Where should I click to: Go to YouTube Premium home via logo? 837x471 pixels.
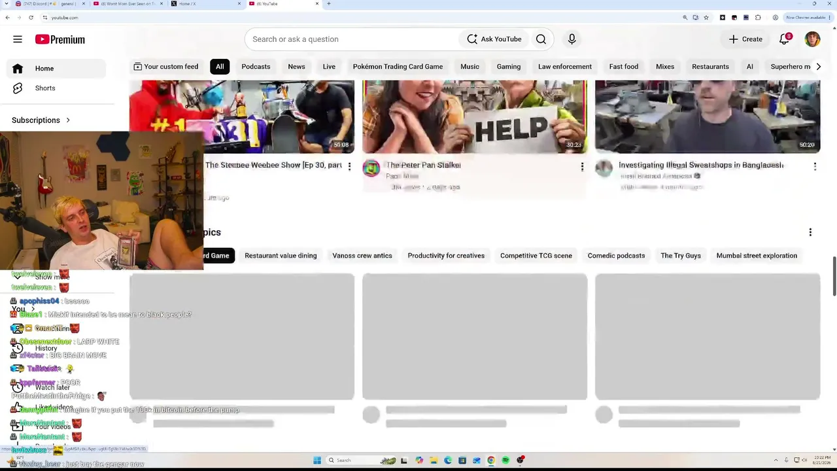[60, 39]
